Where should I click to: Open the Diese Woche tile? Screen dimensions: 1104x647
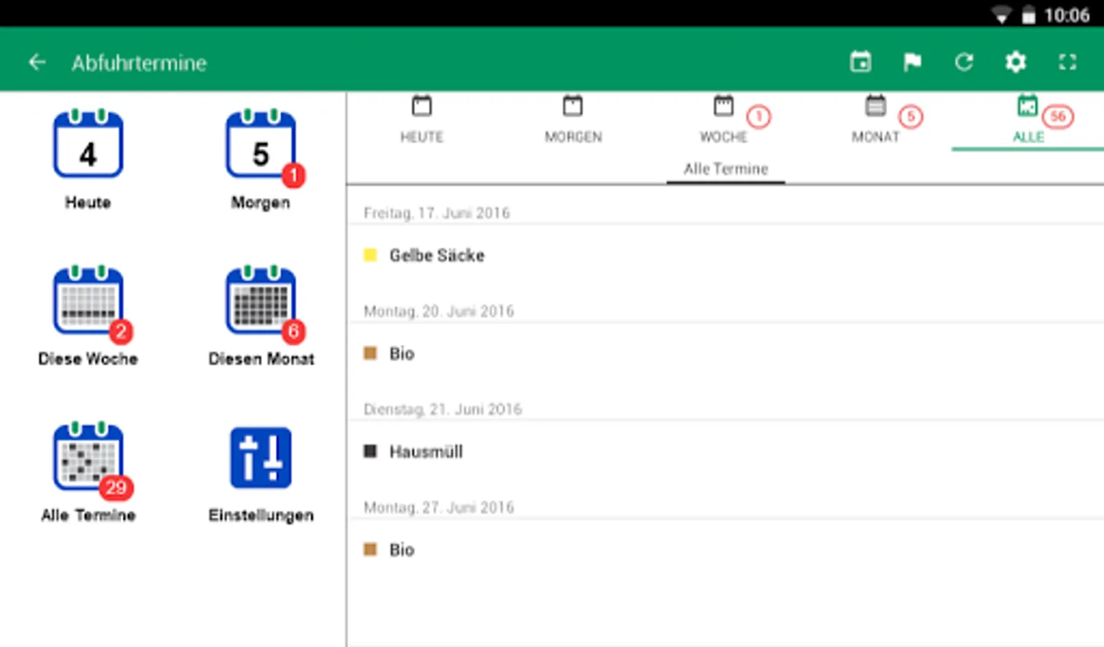[x=88, y=316]
